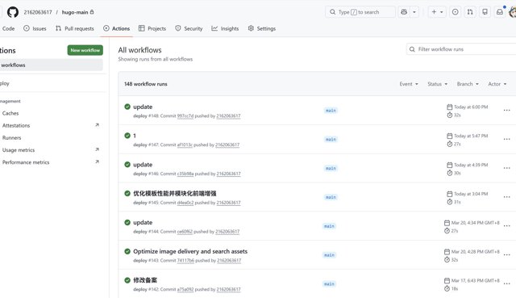
Task: Switch to the Projects tab
Action: click(x=152, y=29)
